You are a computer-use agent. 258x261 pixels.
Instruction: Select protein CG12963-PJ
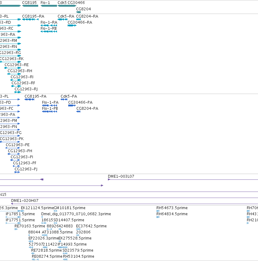[17, 172]
